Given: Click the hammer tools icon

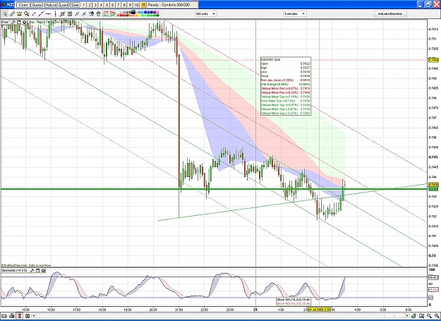Looking at the screenshot, I should (92, 13).
